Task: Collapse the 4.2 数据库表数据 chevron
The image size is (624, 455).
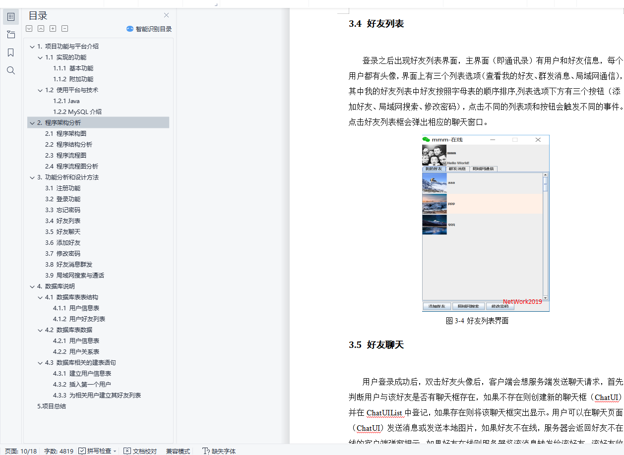Action: point(41,330)
